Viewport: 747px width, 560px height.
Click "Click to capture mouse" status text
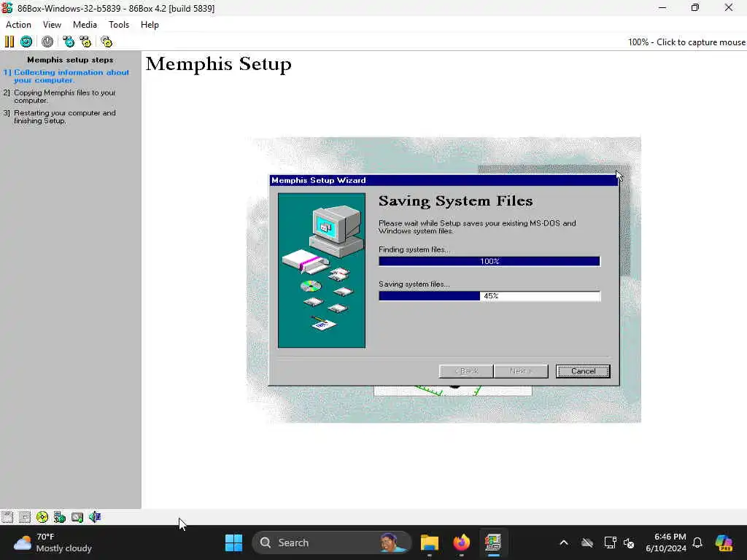point(701,42)
